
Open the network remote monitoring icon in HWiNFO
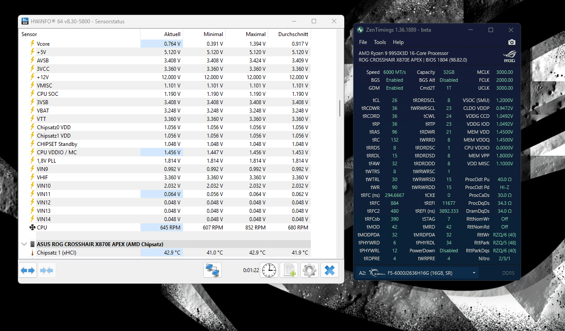(212, 270)
